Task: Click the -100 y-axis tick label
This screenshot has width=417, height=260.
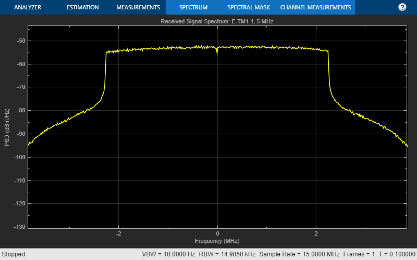Action: click(x=19, y=158)
